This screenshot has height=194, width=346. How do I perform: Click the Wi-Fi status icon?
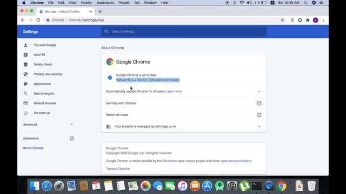click(x=242, y=3)
